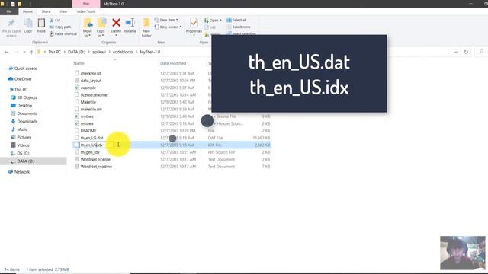The height and width of the screenshot is (274, 488).
Task: Sort by the Name column header
Action: tap(79, 63)
